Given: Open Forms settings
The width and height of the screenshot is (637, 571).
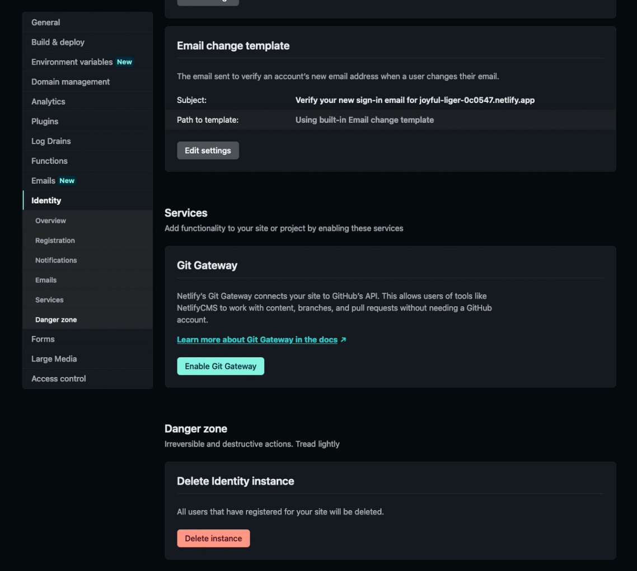Looking at the screenshot, I should 87,339.
